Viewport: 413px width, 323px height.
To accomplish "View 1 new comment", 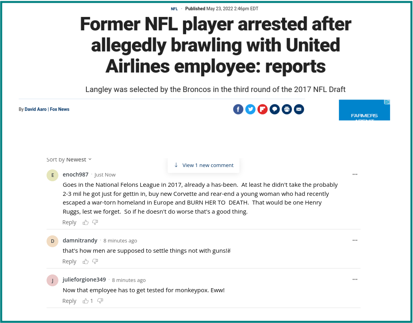I will 204,165.
